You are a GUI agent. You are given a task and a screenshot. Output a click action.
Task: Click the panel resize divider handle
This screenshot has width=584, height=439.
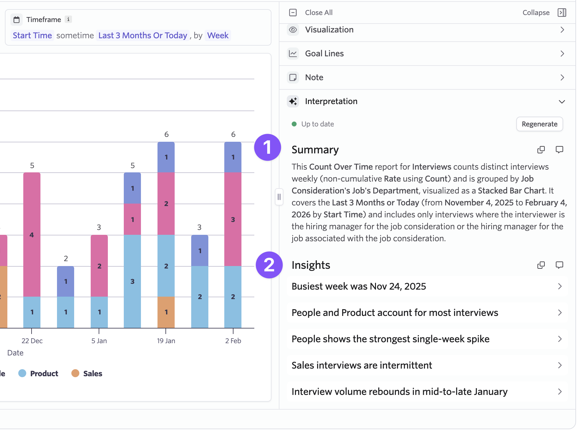pos(279,197)
